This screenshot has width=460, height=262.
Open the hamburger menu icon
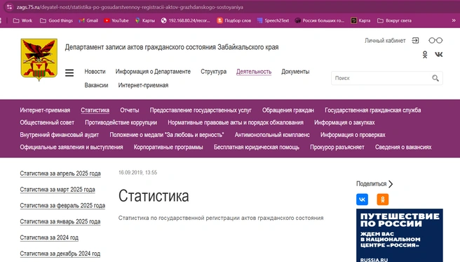coord(69,72)
